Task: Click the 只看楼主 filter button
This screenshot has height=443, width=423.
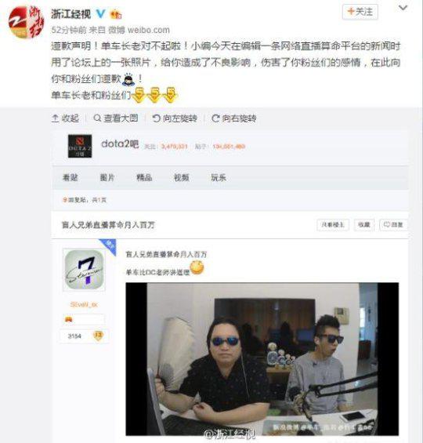Action: point(333,224)
